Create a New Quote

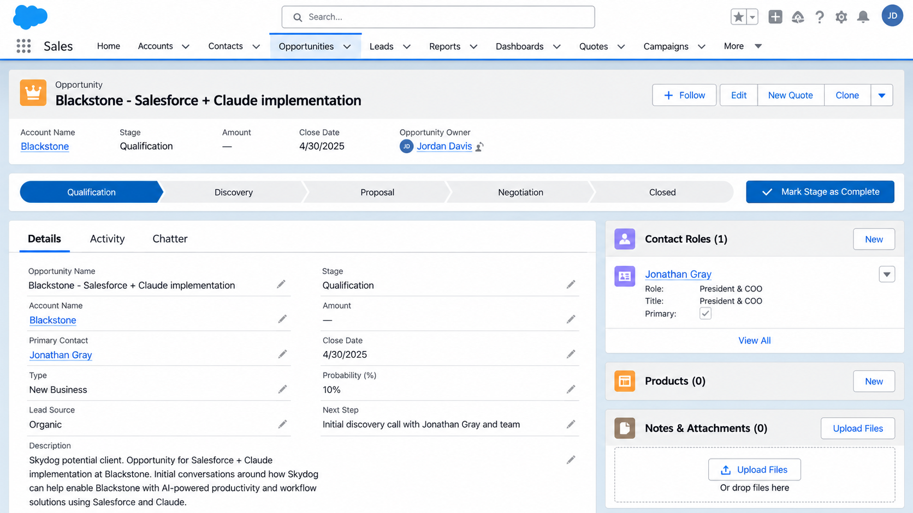(791, 95)
